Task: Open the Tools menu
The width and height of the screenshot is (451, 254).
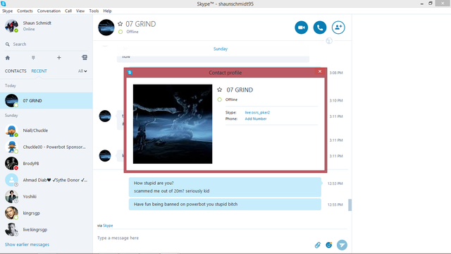Action: pyautogui.click(x=94, y=11)
